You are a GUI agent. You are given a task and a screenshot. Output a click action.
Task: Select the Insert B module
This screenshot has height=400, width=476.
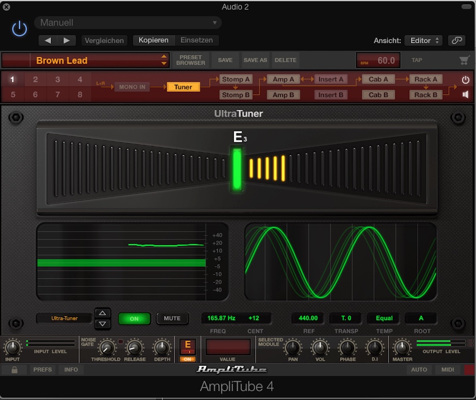(331, 95)
